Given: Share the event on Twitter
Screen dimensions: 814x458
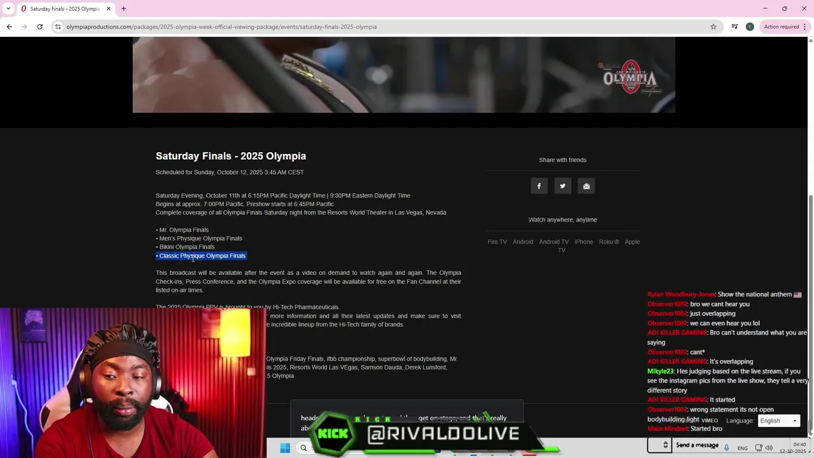Looking at the screenshot, I should 562,186.
